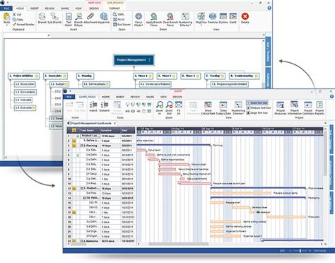Insert a new Branch in the mind map
Screen dimensions: 335x263
tap(42, 18)
